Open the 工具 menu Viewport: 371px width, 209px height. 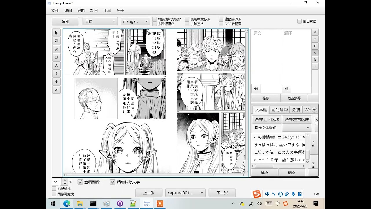click(x=107, y=10)
